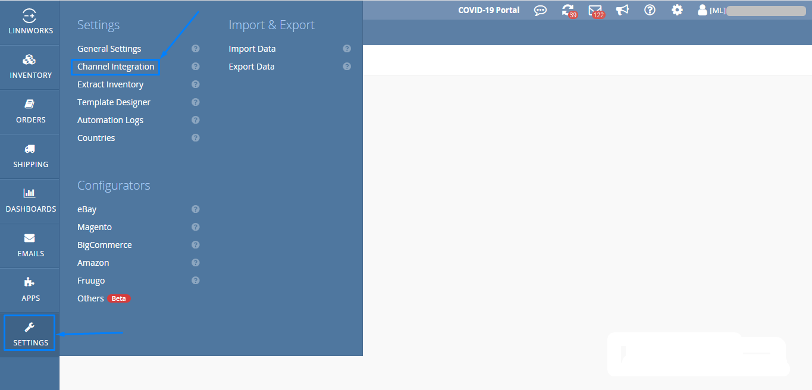Image resolution: width=812 pixels, height=390 pixels.
Task: Open the Settings sidebar section
Action: tap(30, 335)
